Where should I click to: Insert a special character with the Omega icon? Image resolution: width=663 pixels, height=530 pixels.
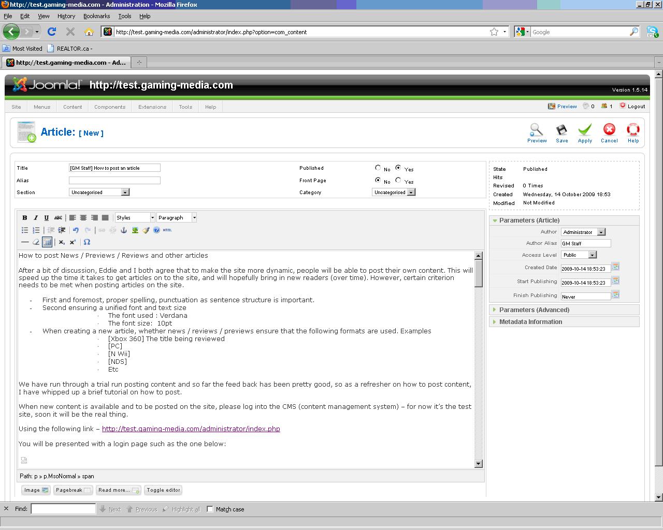coord(87,242)
